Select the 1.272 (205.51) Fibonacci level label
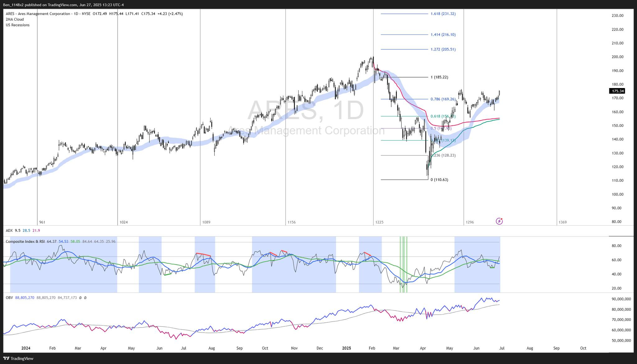 coord(443,49)
